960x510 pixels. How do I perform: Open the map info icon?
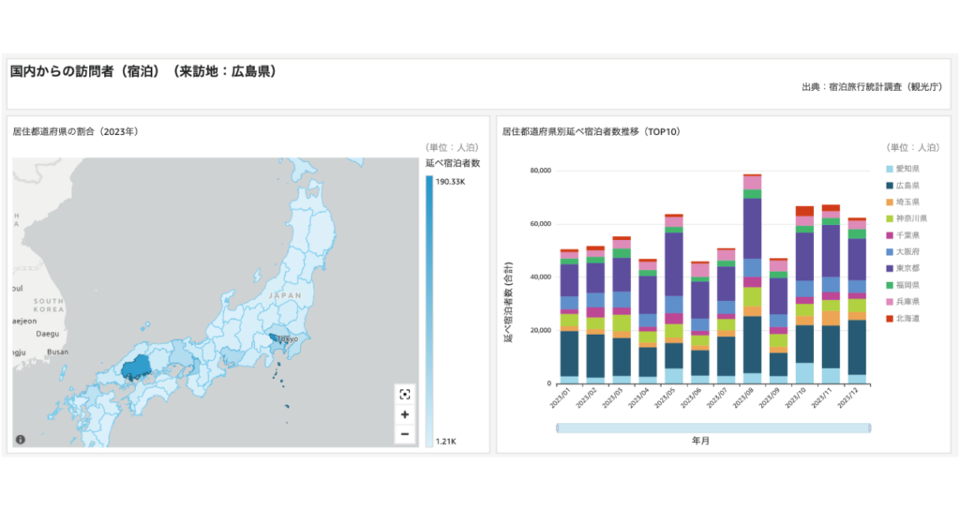click(21, 439)
